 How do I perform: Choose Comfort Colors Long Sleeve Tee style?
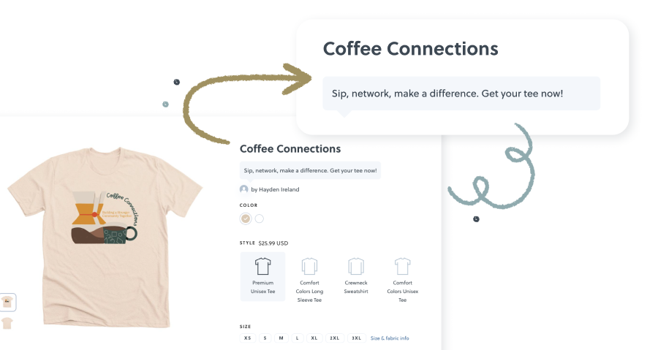tap(309, 280)
